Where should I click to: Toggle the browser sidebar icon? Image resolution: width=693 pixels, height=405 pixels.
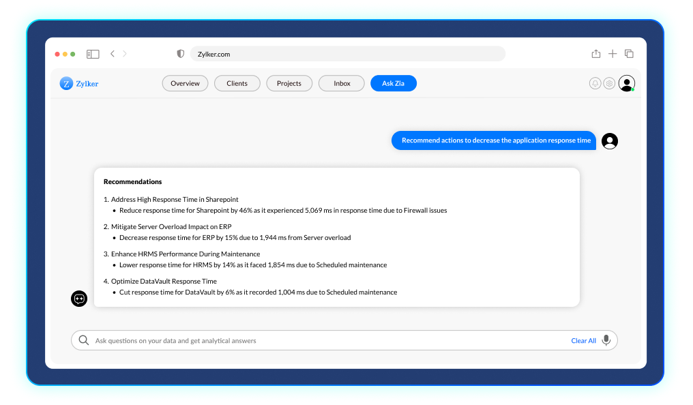click(x=92, y=53)
